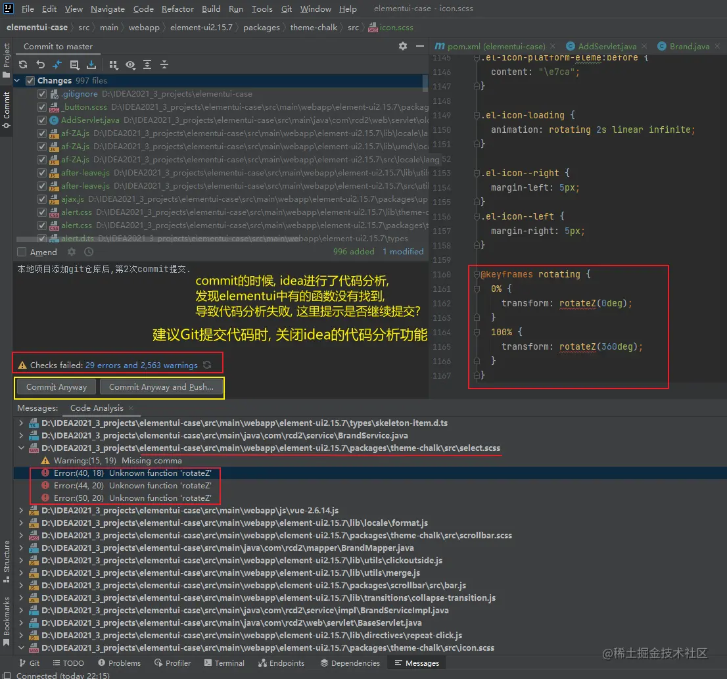727x679 pixels.
Task: Toggle the Changes 997 files checkbox
Action: click(30, 81)
